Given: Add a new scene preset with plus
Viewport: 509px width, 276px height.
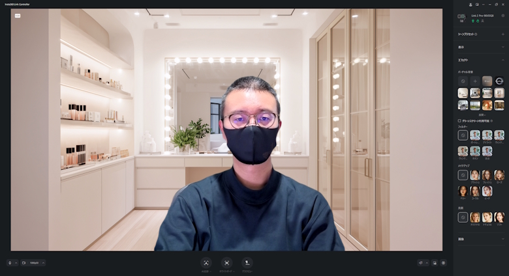Looking at the screenshot, I should [x=502, y=34].
